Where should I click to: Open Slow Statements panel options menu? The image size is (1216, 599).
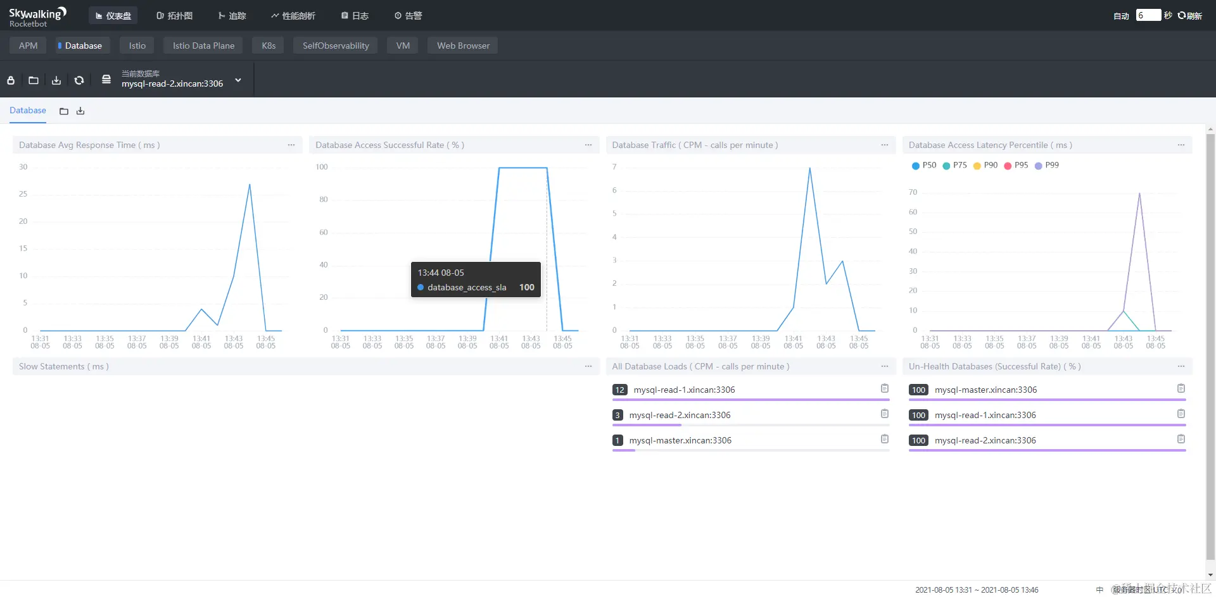click(588, 366)
